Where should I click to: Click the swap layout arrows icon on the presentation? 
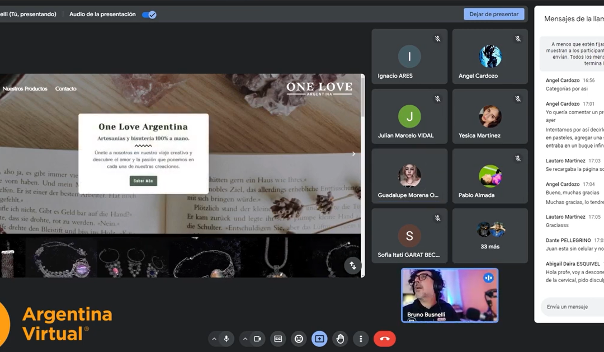[352, 266]
